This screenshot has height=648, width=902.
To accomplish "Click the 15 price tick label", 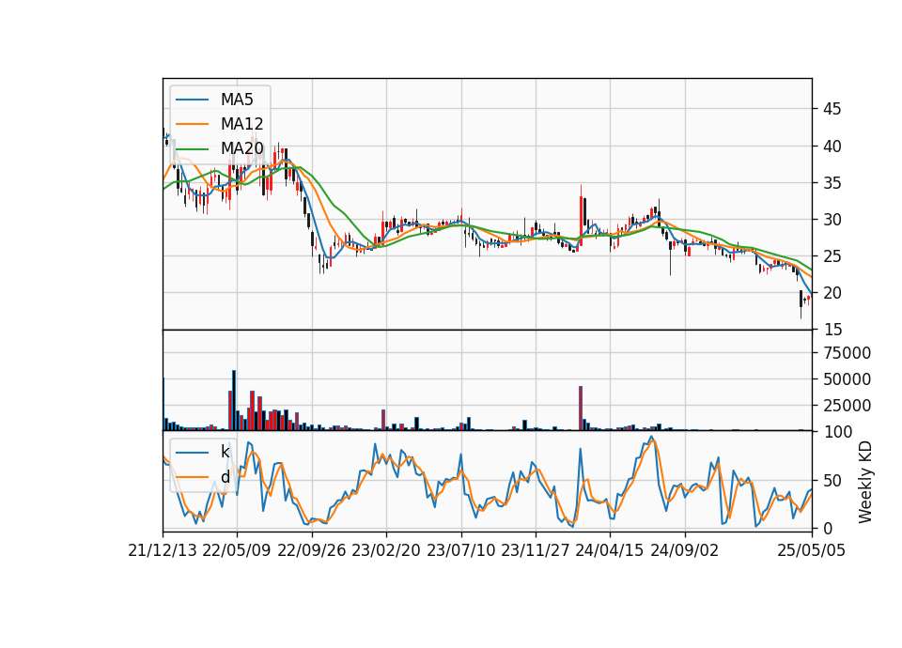I will point(832,330).
